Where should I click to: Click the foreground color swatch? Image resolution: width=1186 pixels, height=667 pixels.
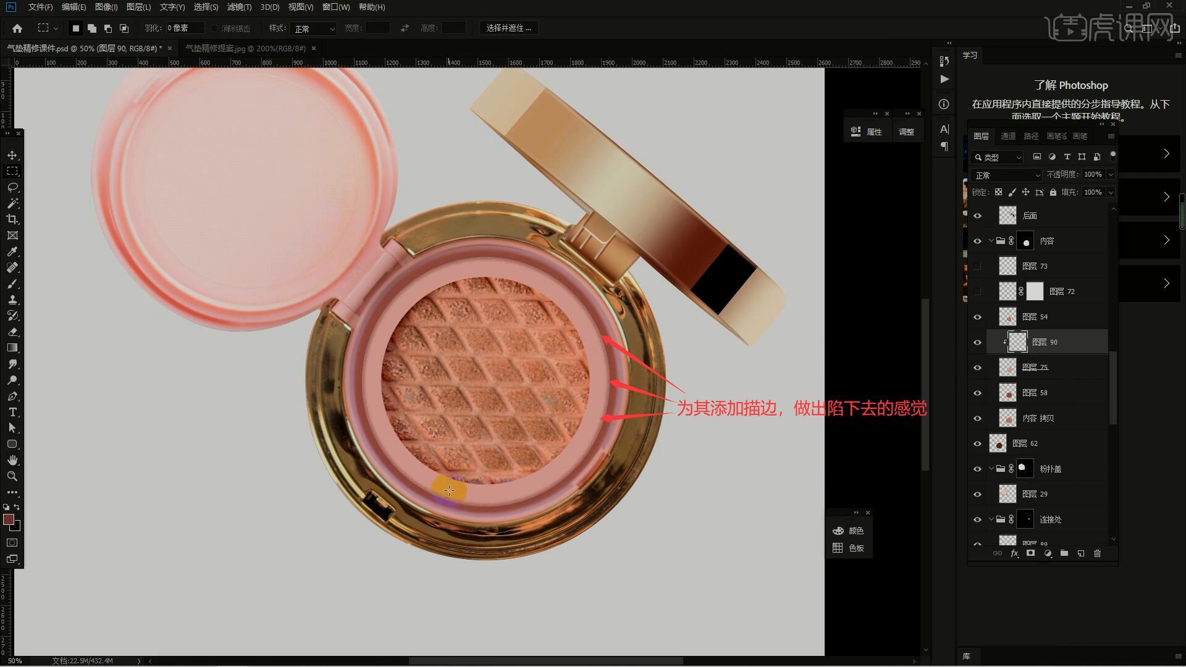[9, 519]
